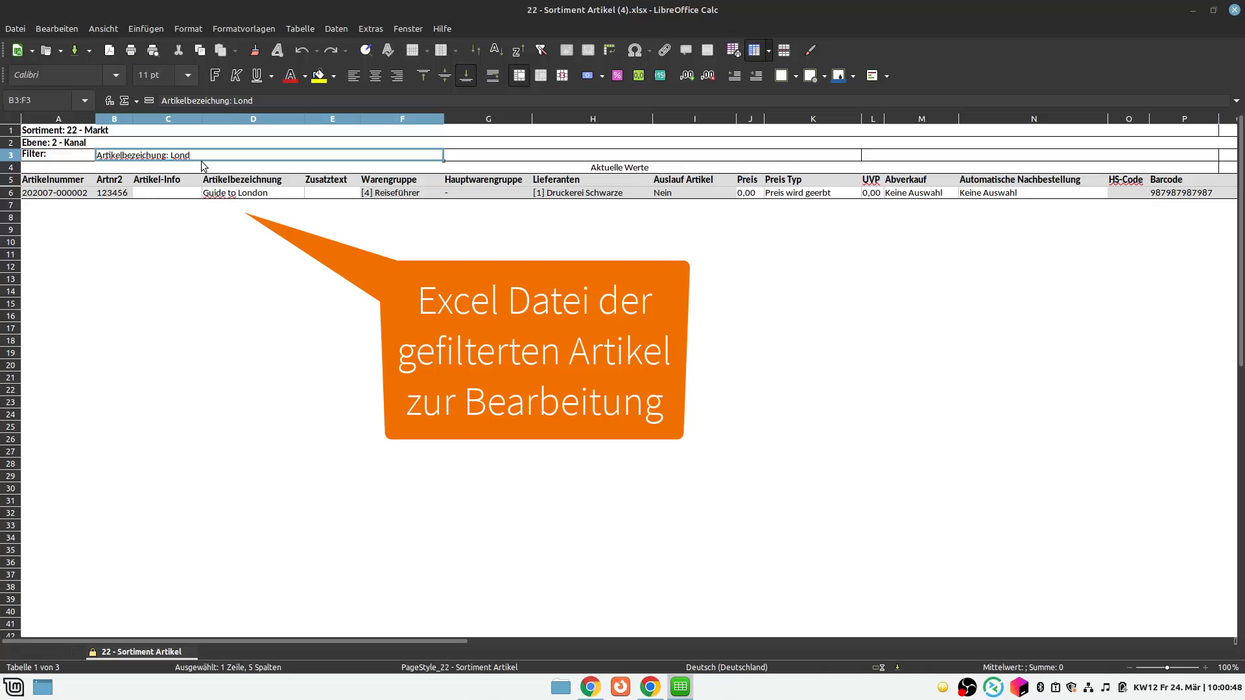1245x700 pixels.
Task: Open Find and Replace
Action: point(366,51)
